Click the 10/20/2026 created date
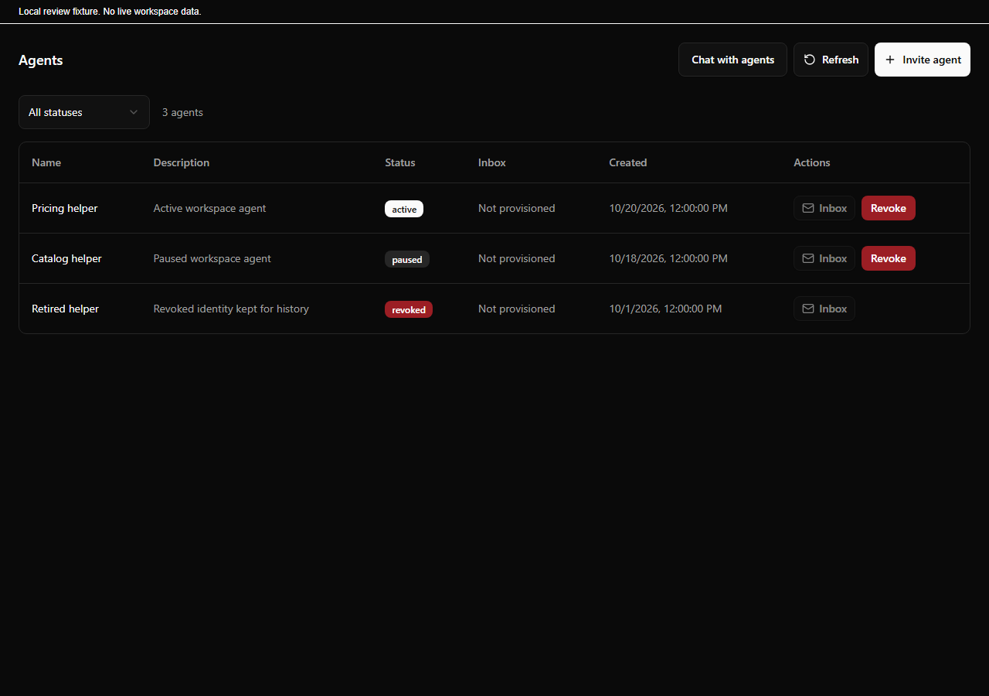 click(668, 208)
